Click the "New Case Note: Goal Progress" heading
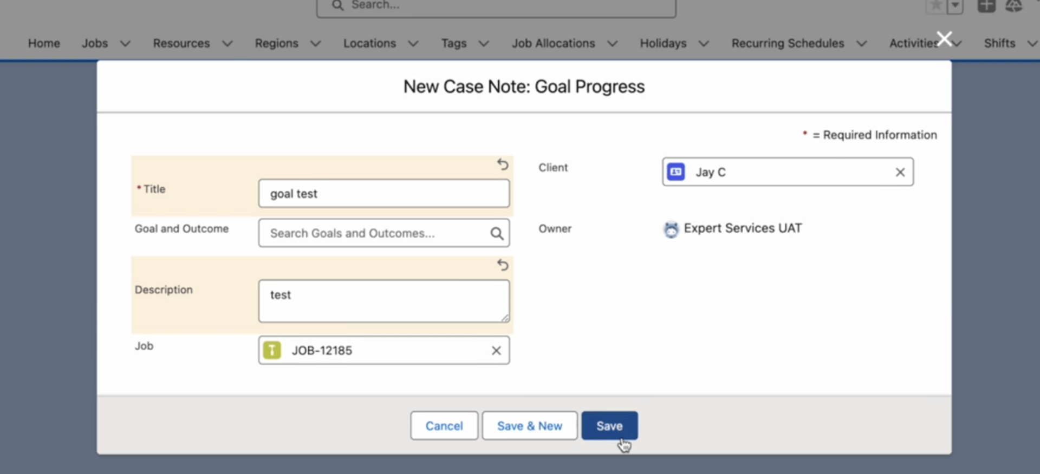 coord(524,87)
